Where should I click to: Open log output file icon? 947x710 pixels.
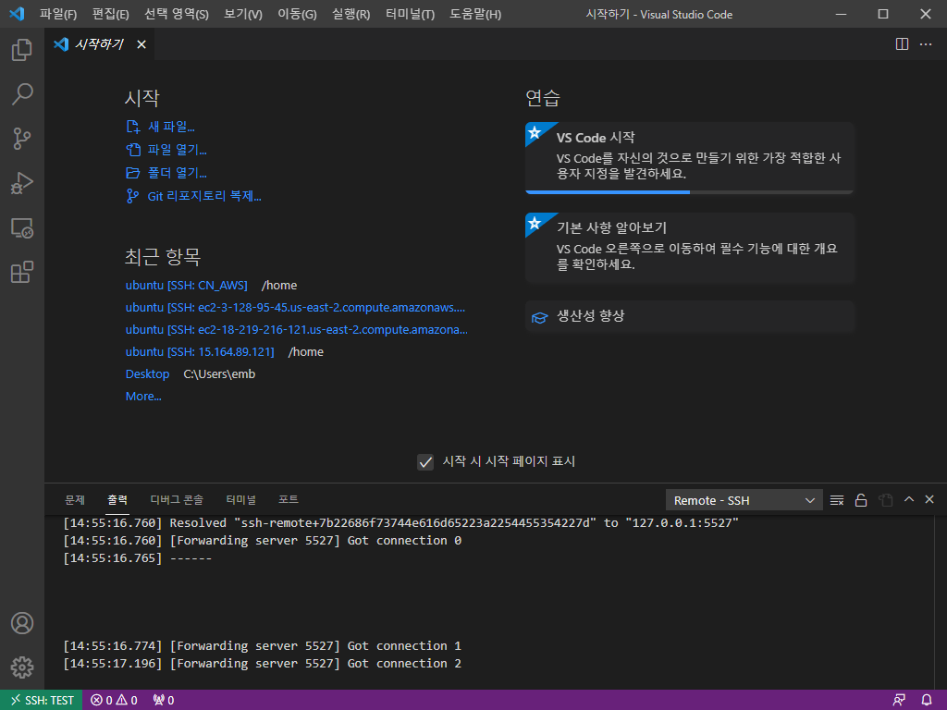pyautogui.click(x=885, y=500)
